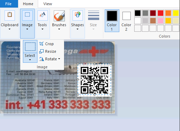Click the Crop icon
Viewport: 180px width, 131px height.
[41, 44]
